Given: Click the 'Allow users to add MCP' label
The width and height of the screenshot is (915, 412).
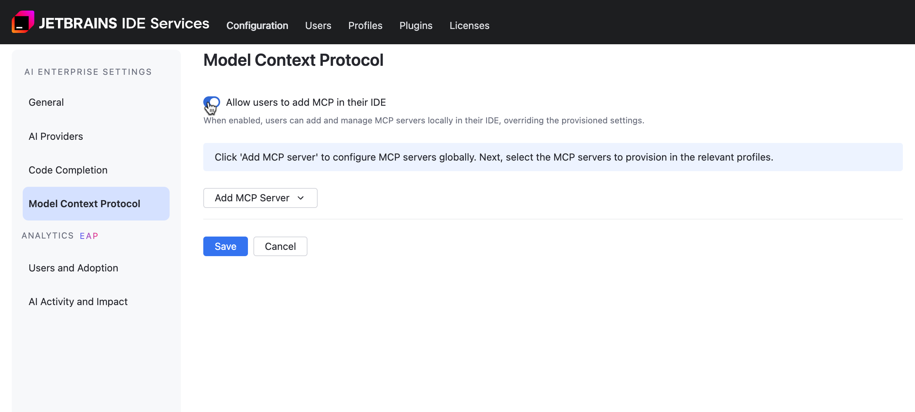Looking at the screenshot, I should pyautogui.click(x=306, y=102).
